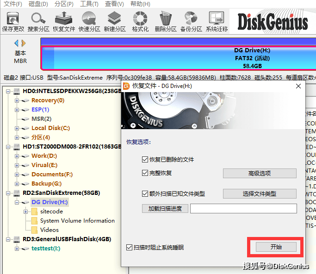Screen dimensions: 316x274
Task: Launch the 系统迁移 system migration tool
Action: point(217,21)
